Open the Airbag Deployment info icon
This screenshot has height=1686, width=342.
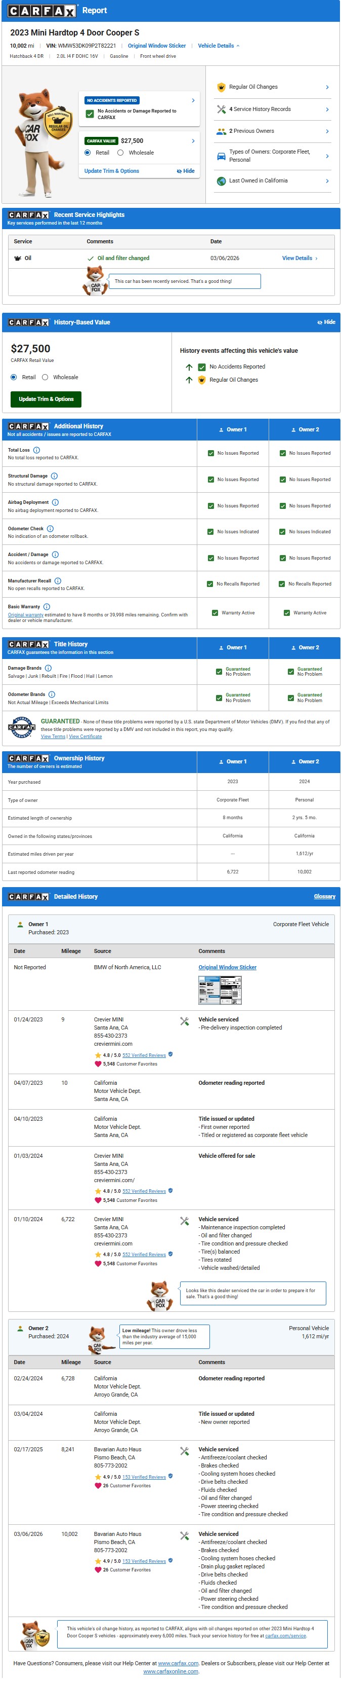click(56, 503)
